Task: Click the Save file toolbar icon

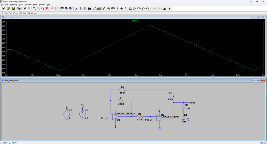Action: click(14, 9)
